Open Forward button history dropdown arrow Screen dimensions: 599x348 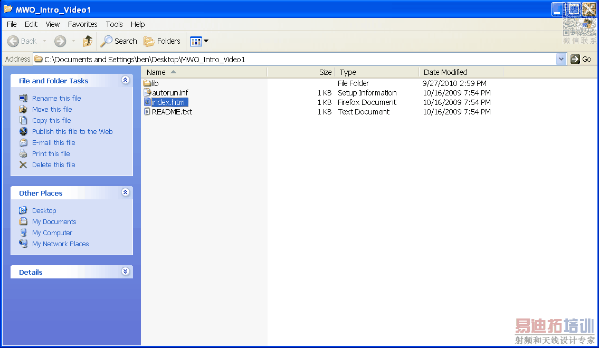coord(73,41)
